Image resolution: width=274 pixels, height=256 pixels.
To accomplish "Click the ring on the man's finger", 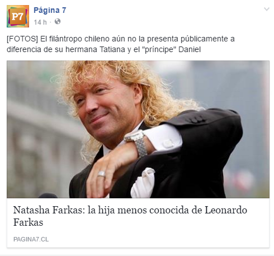I will tap(102, 174).
